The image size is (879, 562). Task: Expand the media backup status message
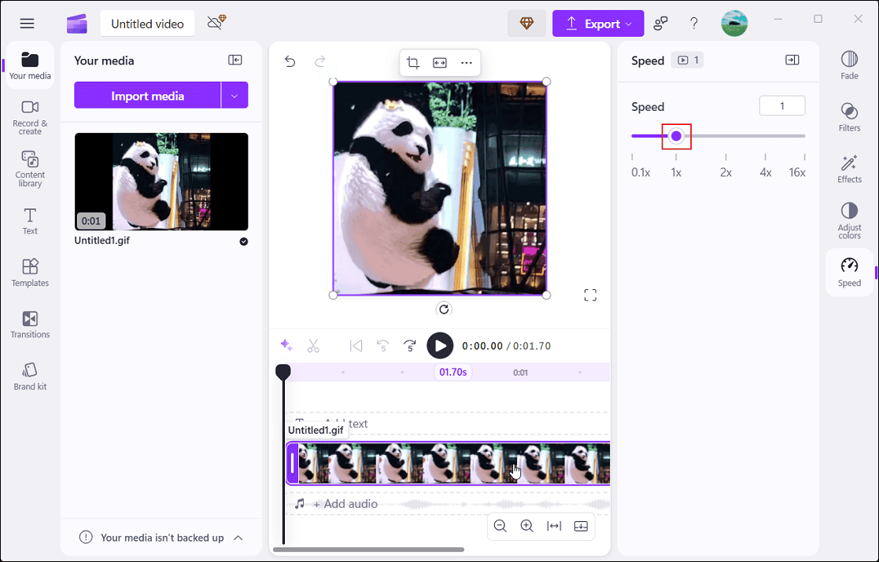pyautogui.click(x=238, y=538)
